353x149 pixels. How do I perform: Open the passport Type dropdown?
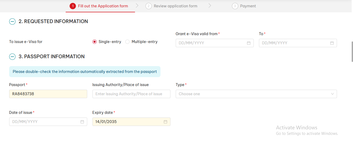(256, 94)
